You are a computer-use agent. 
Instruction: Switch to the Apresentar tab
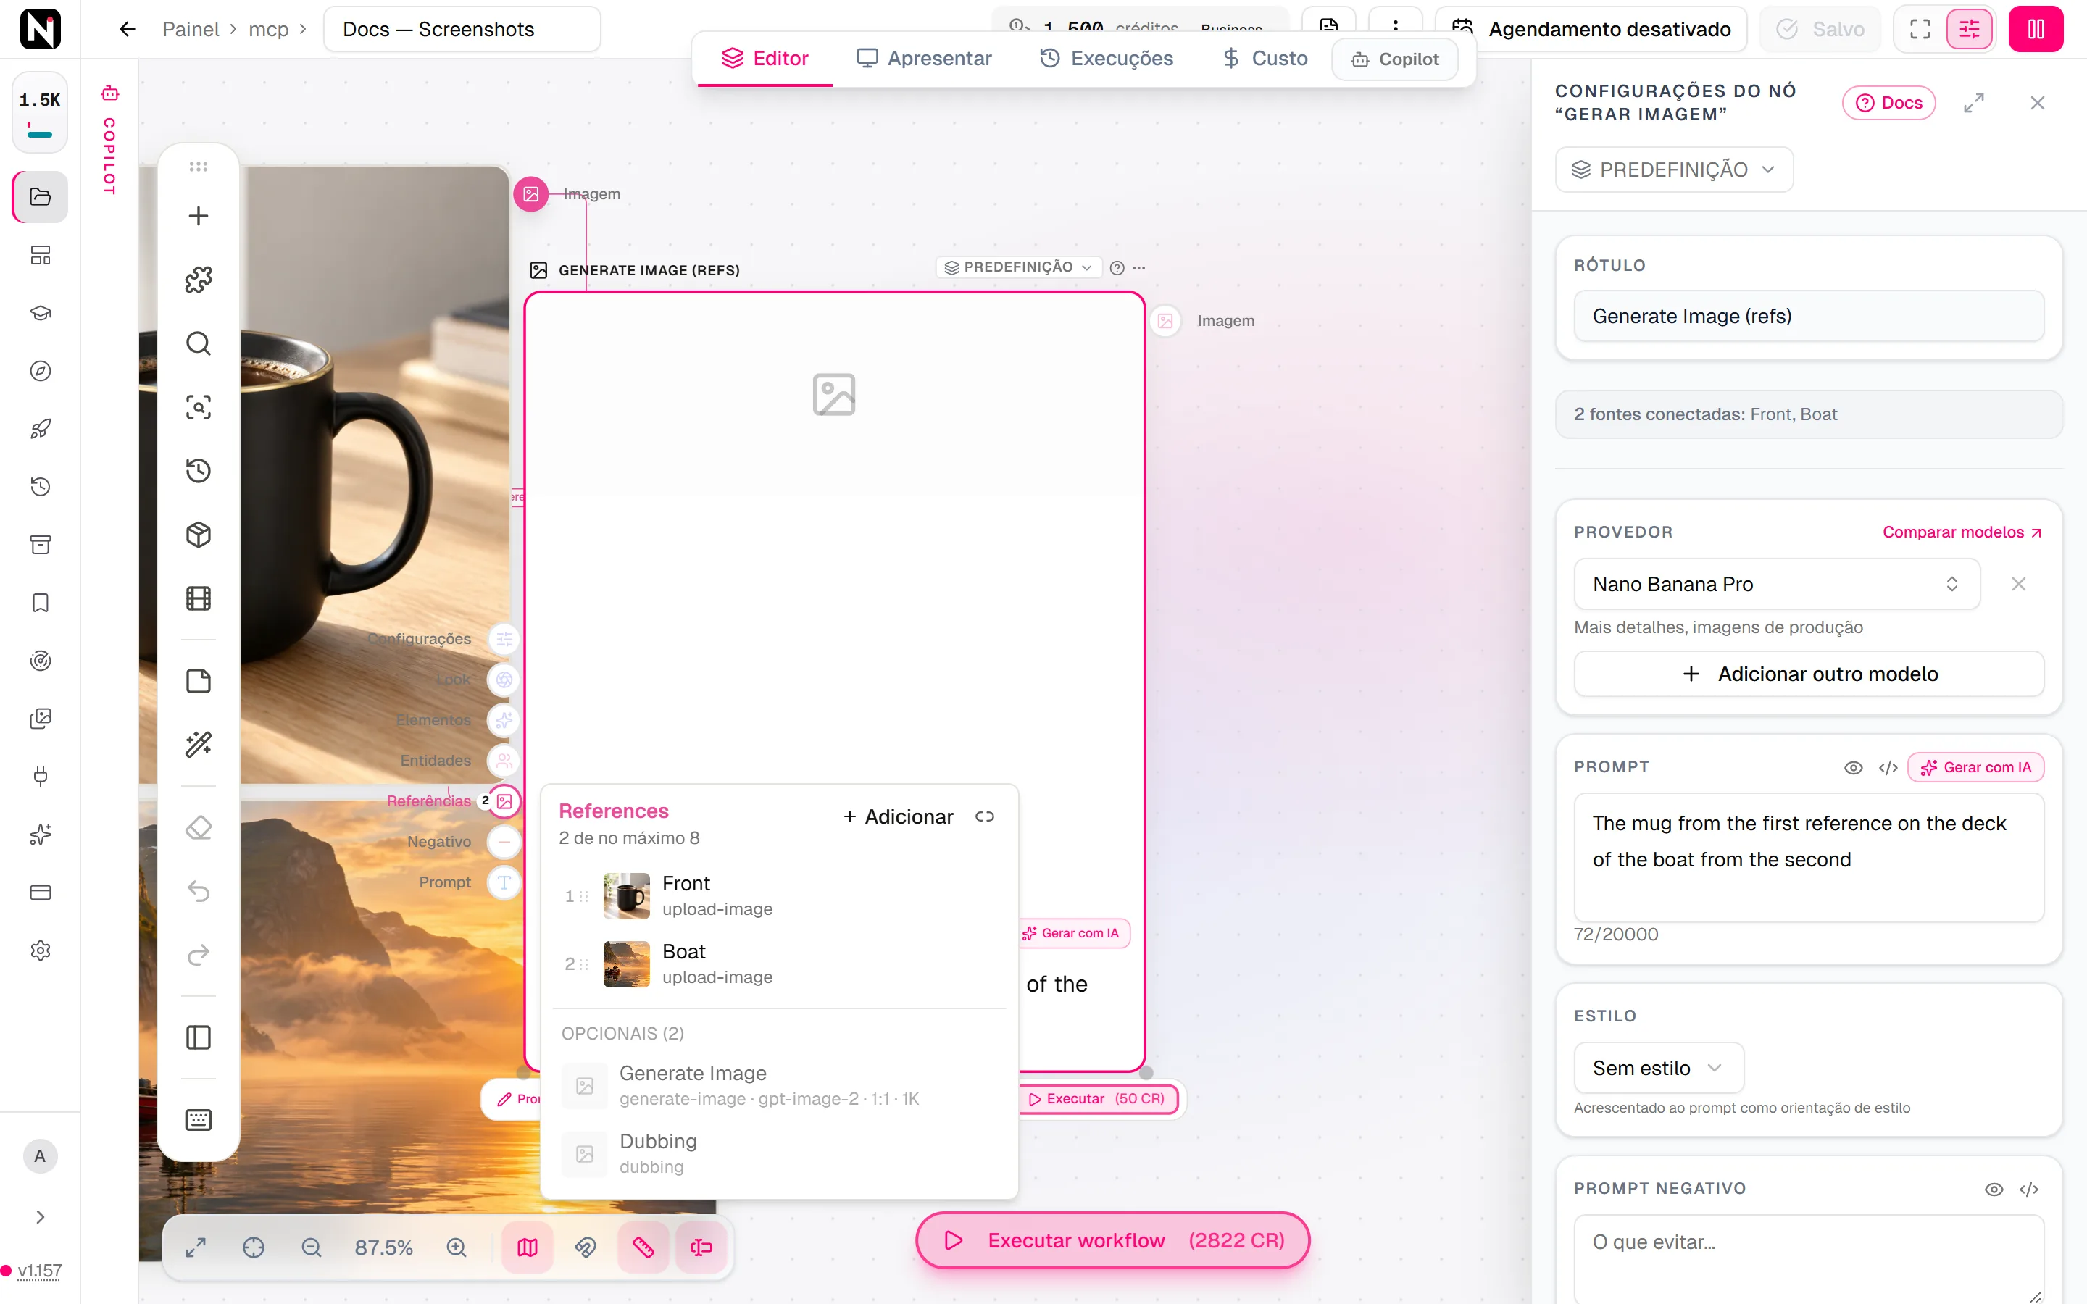tap(924, 58)
